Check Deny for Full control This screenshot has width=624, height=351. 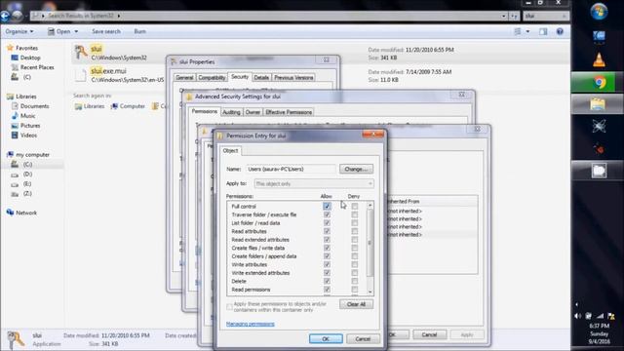pos(355,206)
